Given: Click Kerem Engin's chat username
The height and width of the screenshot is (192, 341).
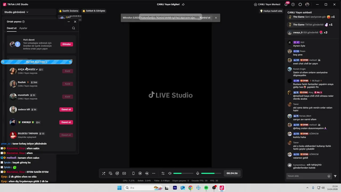Looking at the screenshot, I should (x=299, y=69).
